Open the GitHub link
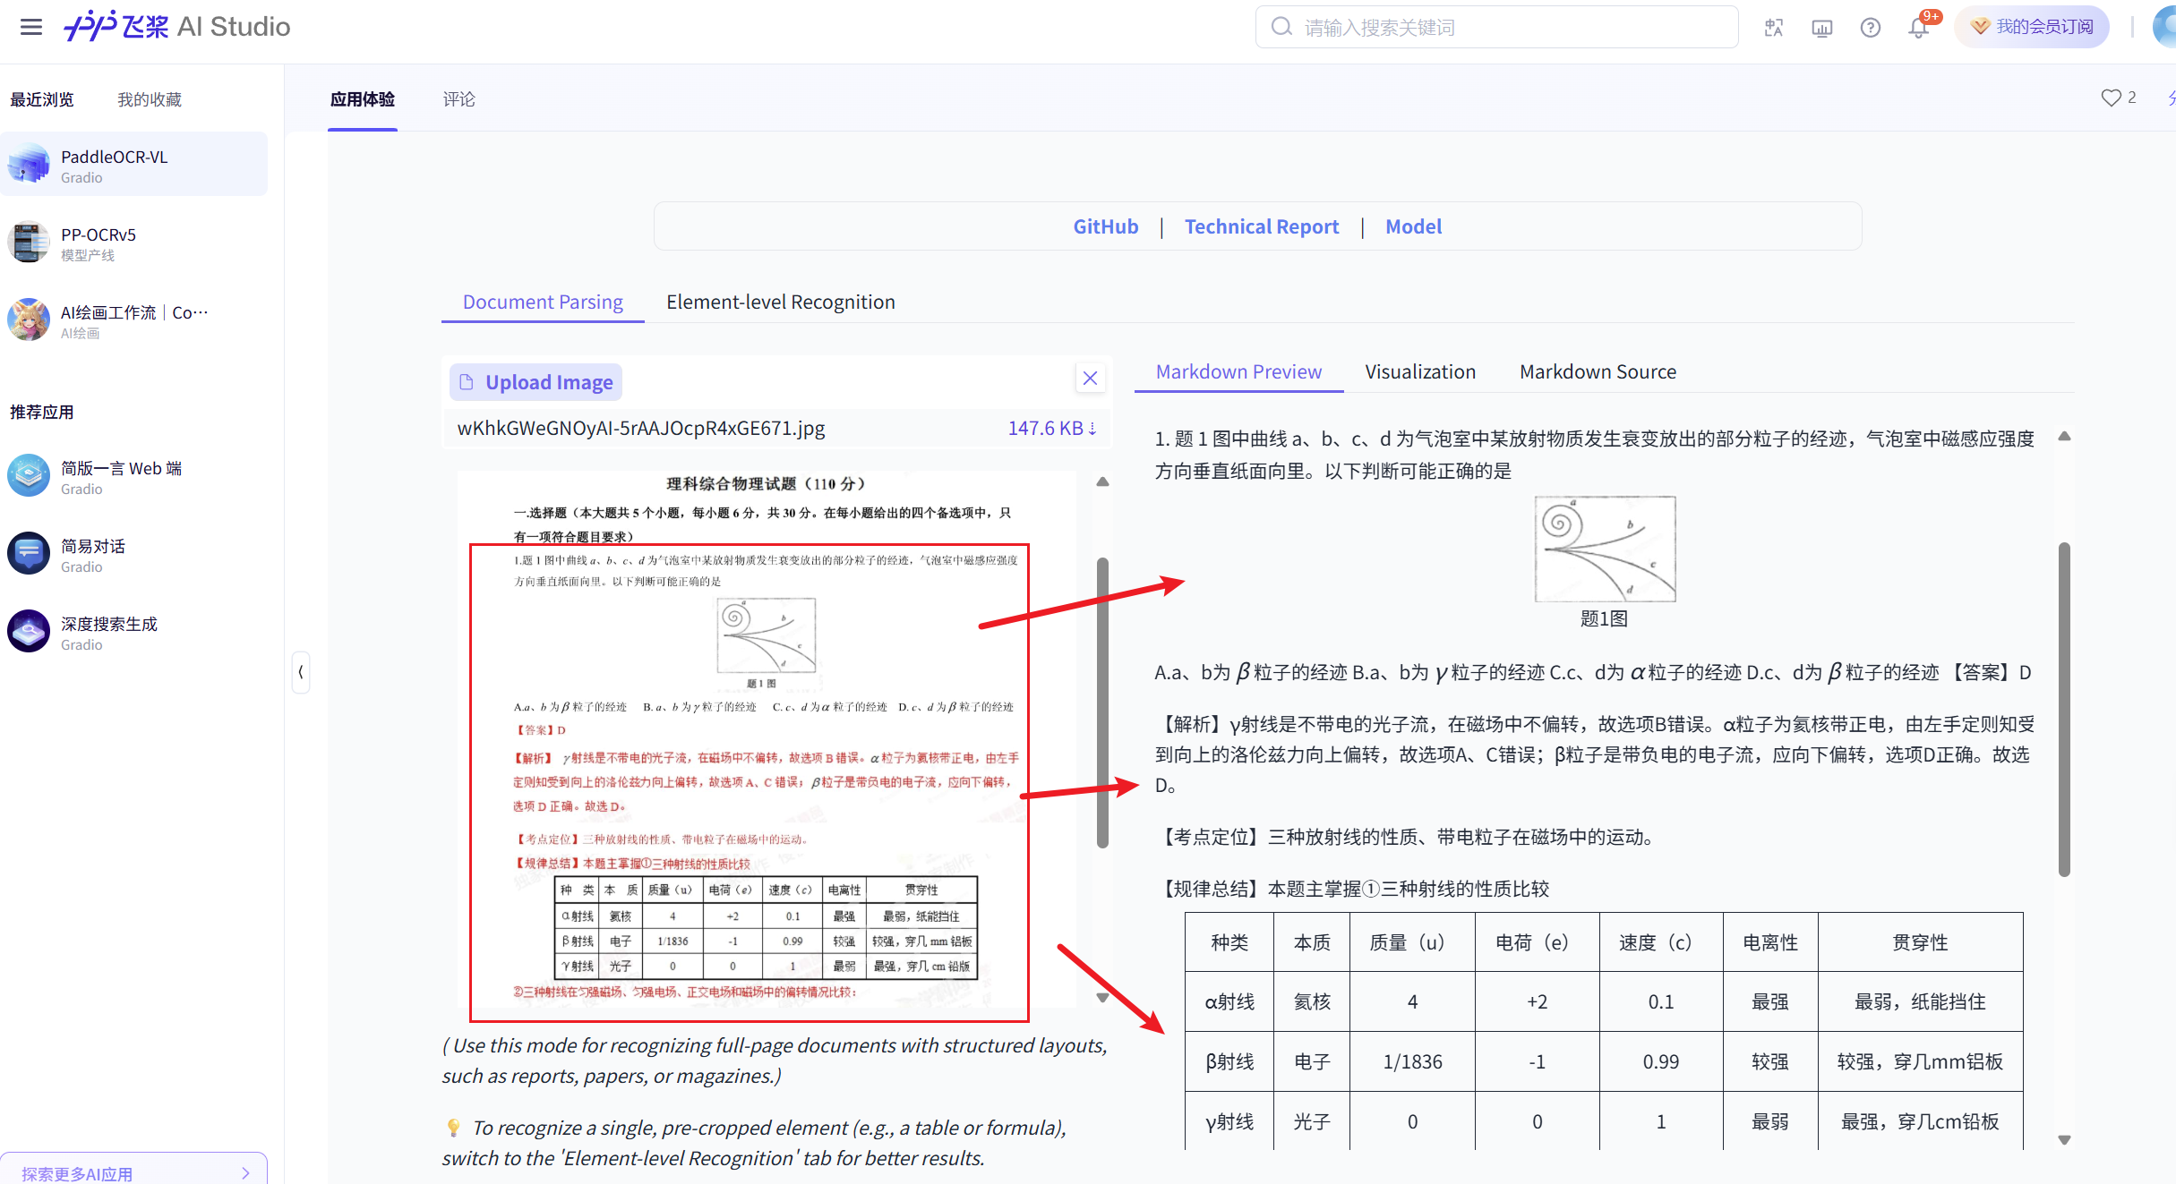 click(1105, 227)
